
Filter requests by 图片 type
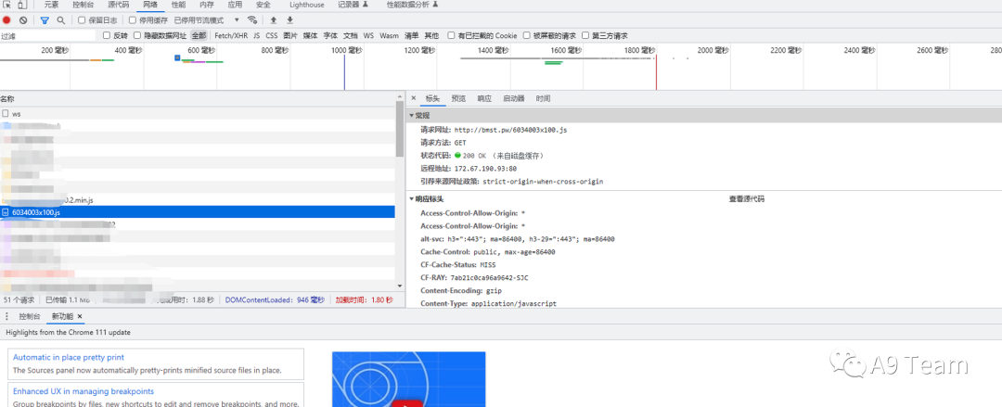290,36
